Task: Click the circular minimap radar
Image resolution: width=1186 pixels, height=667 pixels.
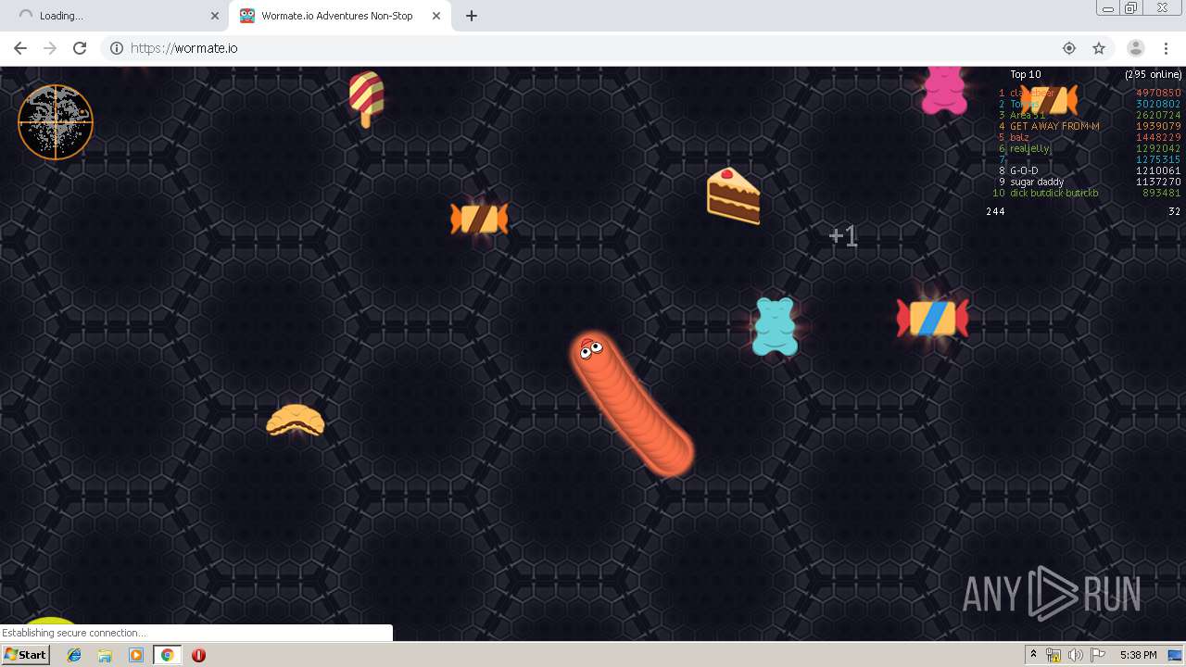Action: coord(56,122)
